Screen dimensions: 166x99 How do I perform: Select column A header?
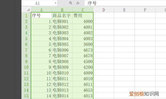click(x=41, y=10)
